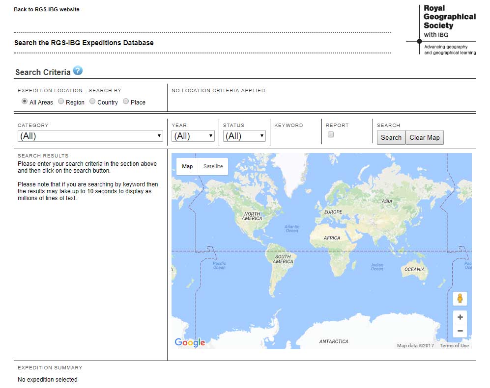Click the Search button
The height and width of the screenshot is (388, 490).
pos(391,137)
